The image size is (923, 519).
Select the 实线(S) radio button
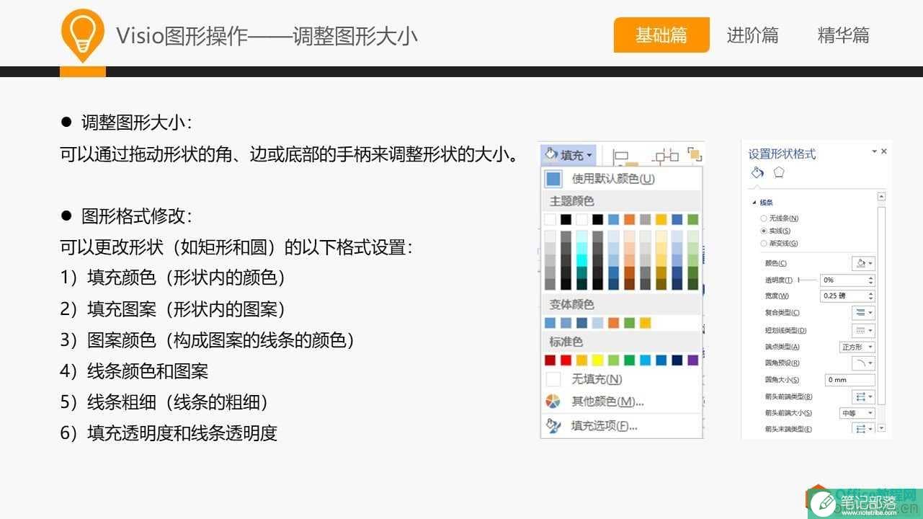pos(764,231)
